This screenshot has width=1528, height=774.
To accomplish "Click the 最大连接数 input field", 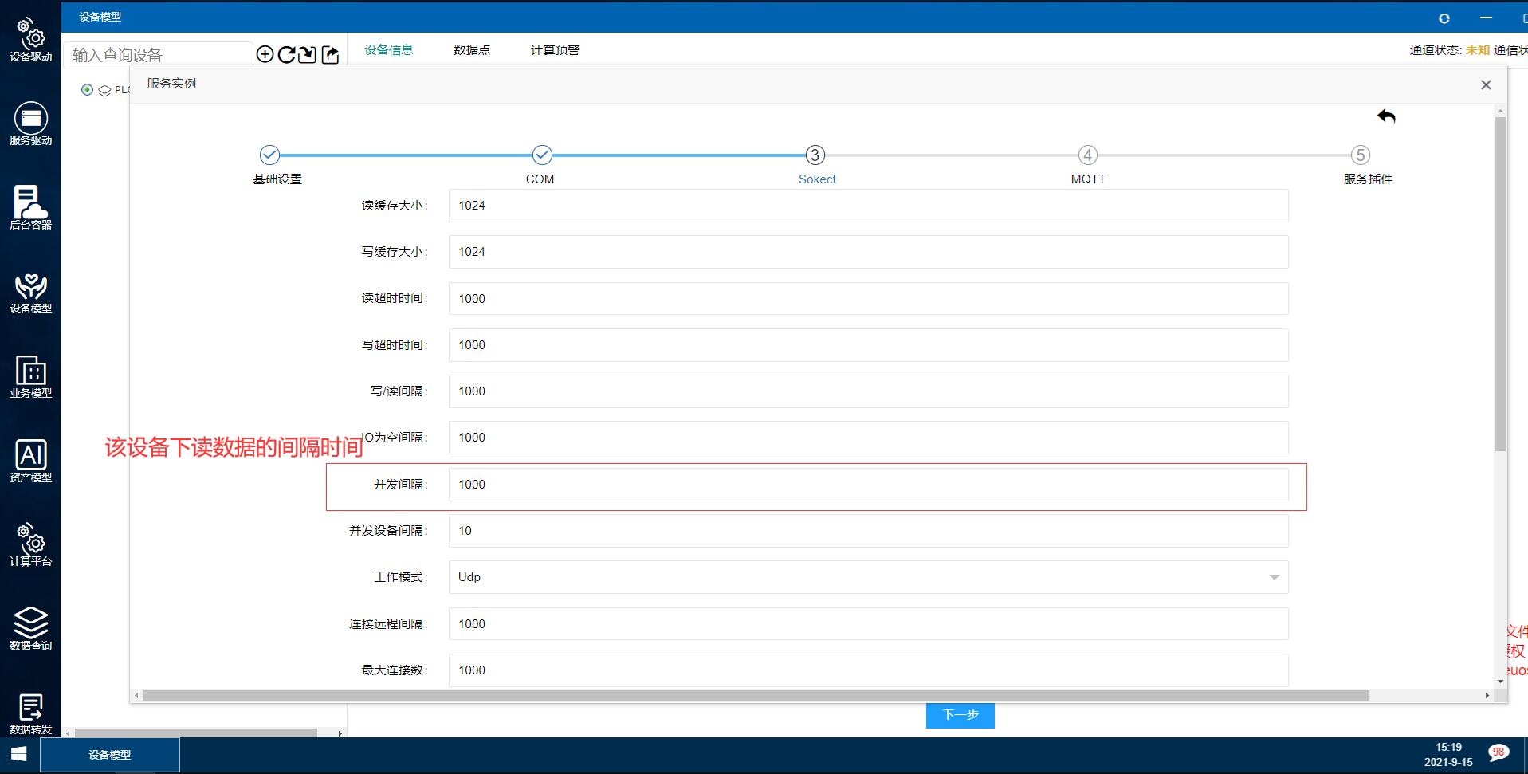I will 868,670.
